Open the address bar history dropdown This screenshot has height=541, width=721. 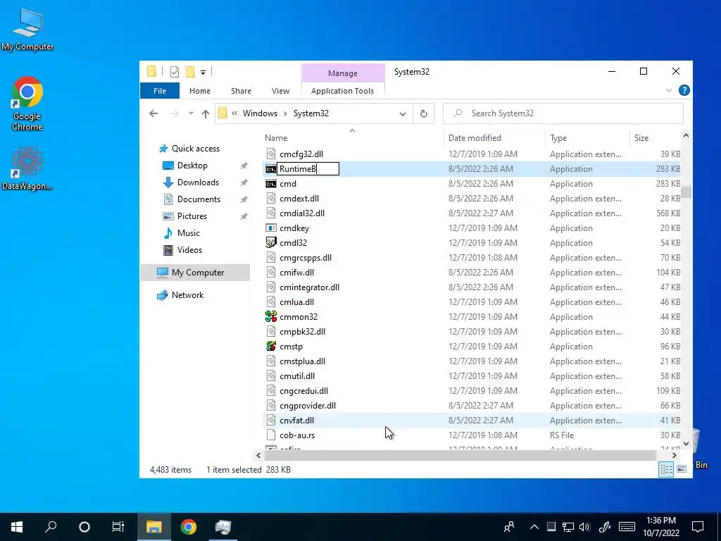click(x=402, y=113)
